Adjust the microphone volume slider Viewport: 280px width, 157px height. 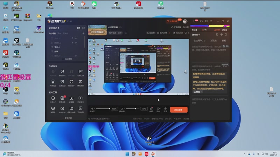pos(103,109)
